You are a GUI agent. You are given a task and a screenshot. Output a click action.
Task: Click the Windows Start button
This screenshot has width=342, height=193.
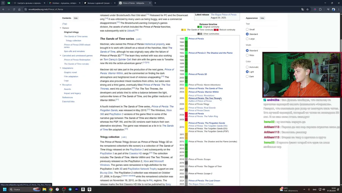5,189
